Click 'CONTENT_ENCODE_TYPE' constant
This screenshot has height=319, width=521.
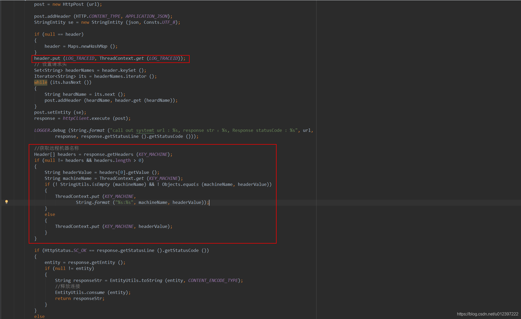[213, 280]
